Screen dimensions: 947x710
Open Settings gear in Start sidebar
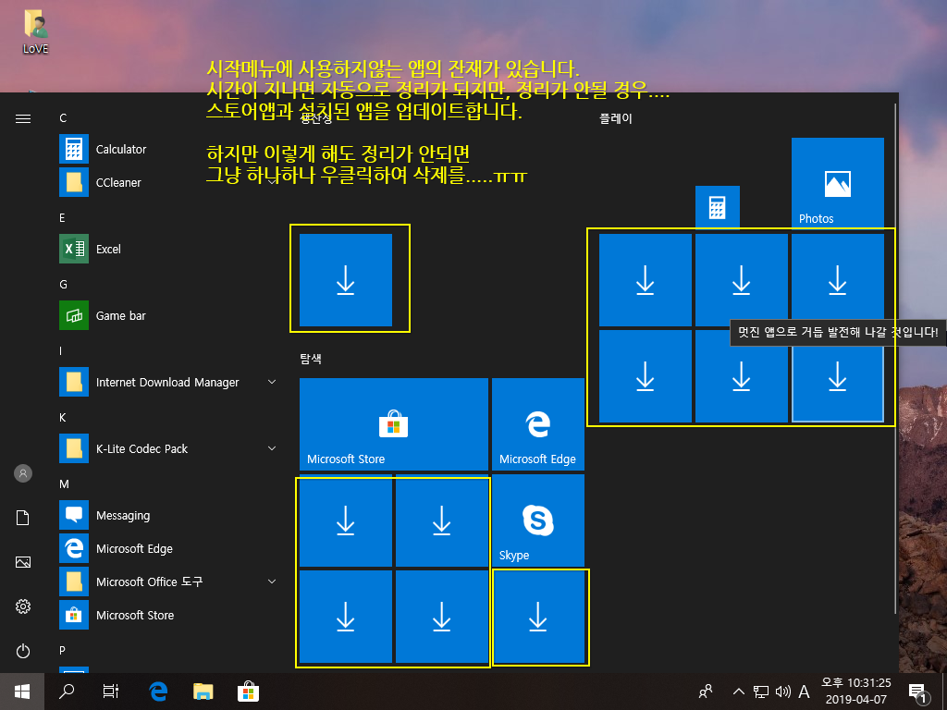click(23, 606)
